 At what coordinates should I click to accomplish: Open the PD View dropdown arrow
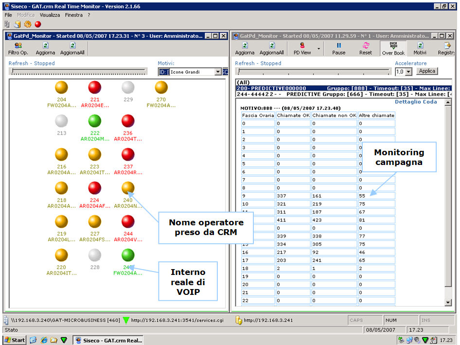point(319,49)
